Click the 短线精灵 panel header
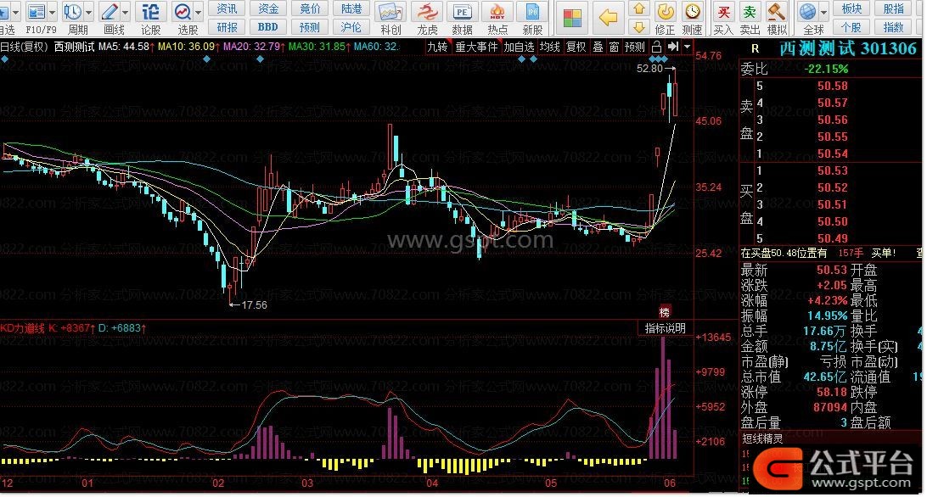The image size is (927, 497). click(762, 438)
